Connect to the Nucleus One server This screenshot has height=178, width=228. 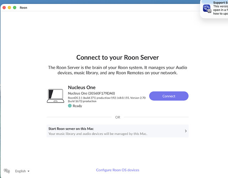(x=169, y=96)
